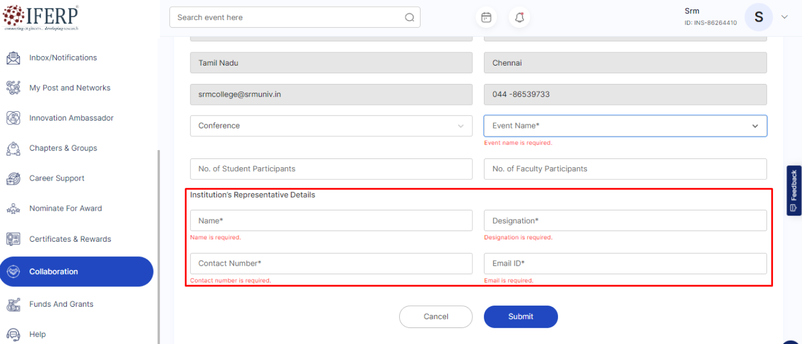This screenshot has width=802, height=344.
Task: Open My Post and Networks menu
Action: coord(70,88)
